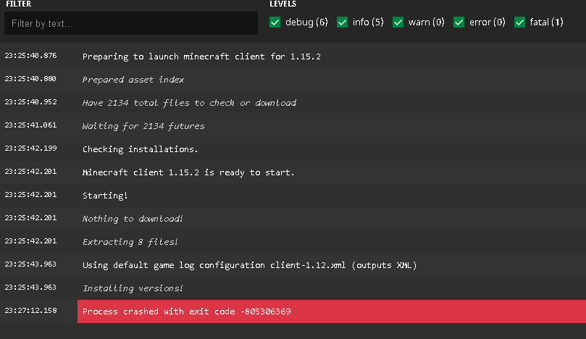Select log line 'Prepared asset index'

click(133, 80)
